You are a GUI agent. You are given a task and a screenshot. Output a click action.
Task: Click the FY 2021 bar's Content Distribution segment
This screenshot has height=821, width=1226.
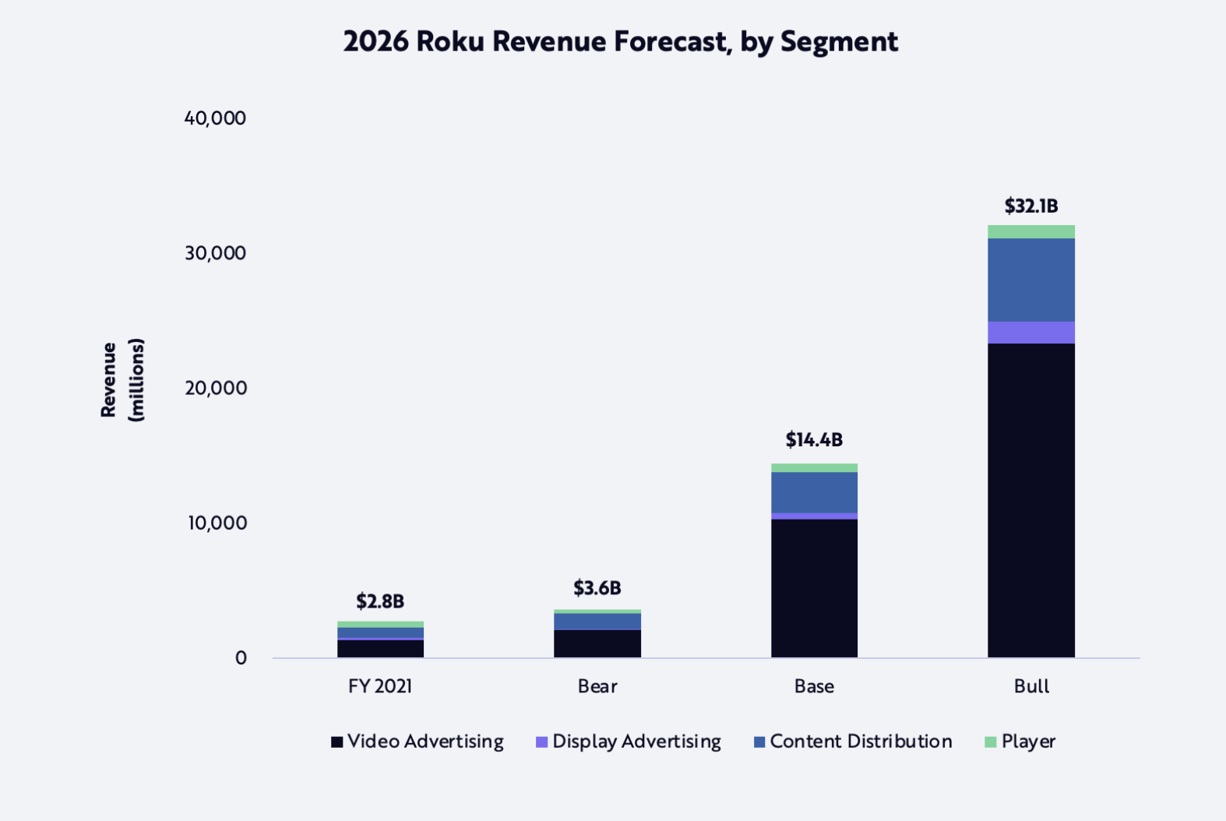tap(380, 632)
